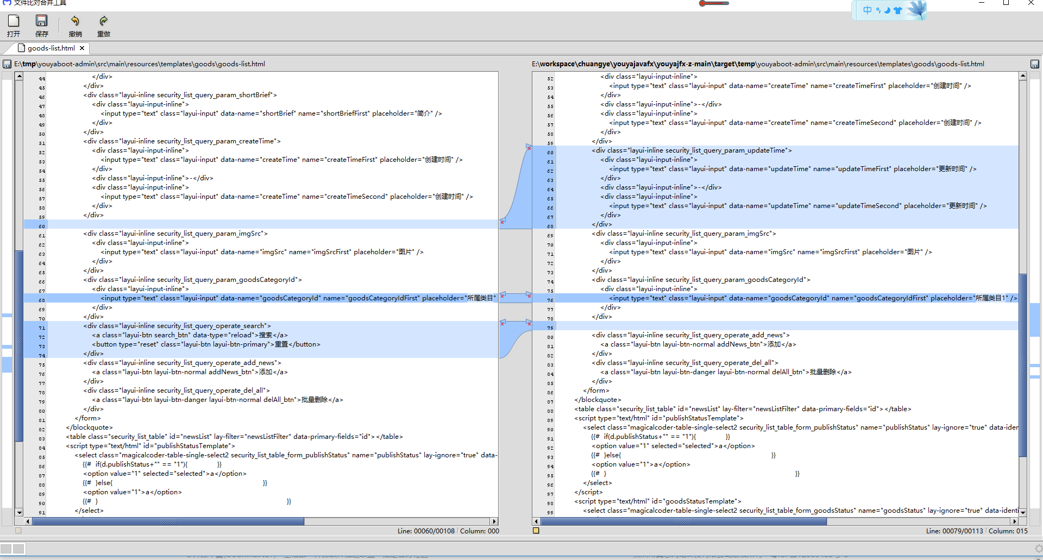
Task: Open the IME skin shirt icon
Action: click(897, 10)
